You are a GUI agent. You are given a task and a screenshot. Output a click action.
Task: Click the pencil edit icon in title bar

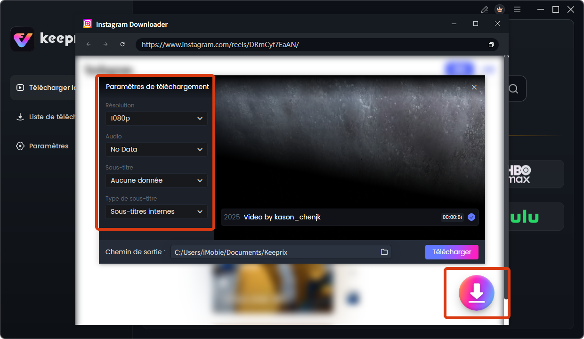point(484,9)
